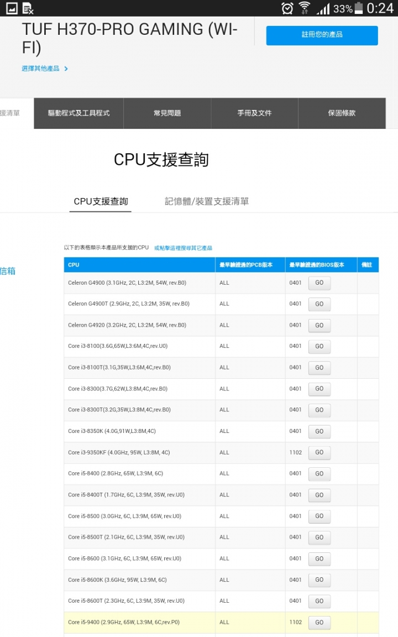Open the 保固條款 tab
The image size is (398, 637).
[x=342, y=113]
